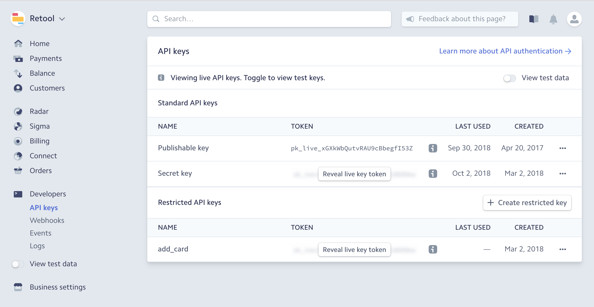The image size is (594, 307).
Task: Open Secret key more options menu
Action: (x=562, y=174)
